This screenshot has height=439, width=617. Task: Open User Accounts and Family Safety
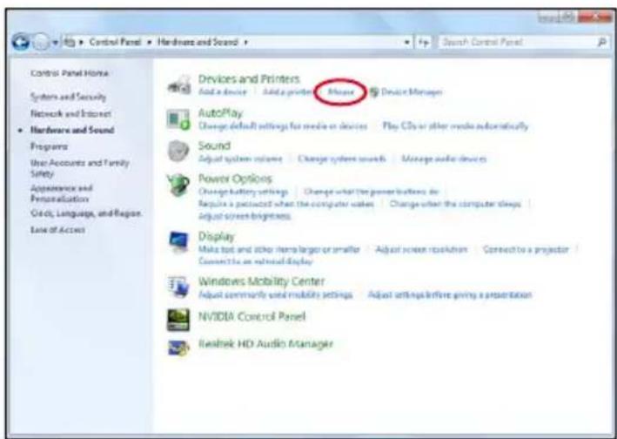80,168
